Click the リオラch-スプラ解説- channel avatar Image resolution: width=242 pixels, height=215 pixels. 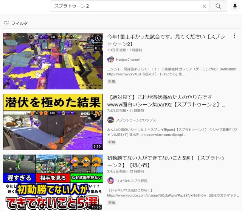coord(110,181)
